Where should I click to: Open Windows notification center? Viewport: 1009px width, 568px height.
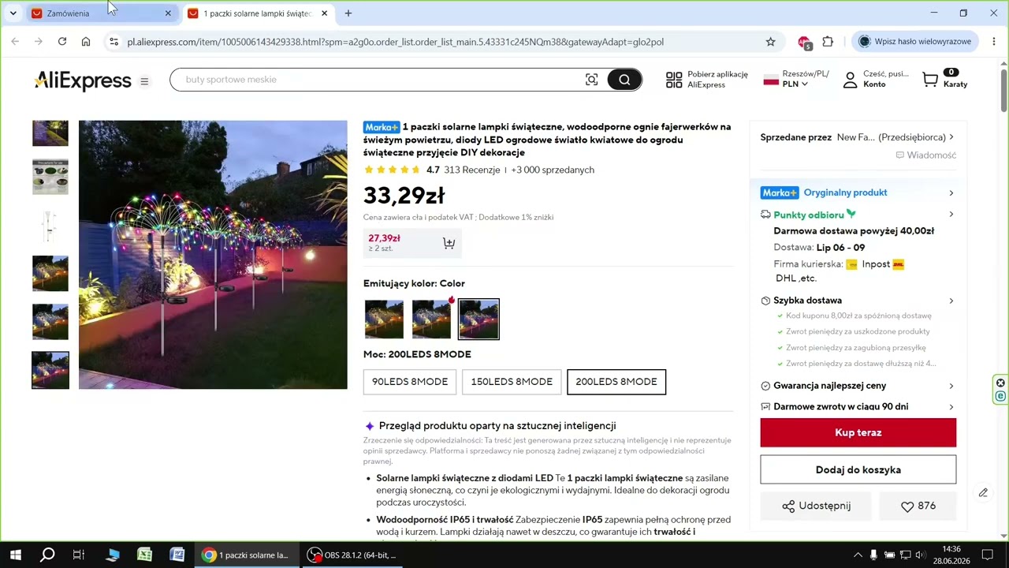[987, 555]
